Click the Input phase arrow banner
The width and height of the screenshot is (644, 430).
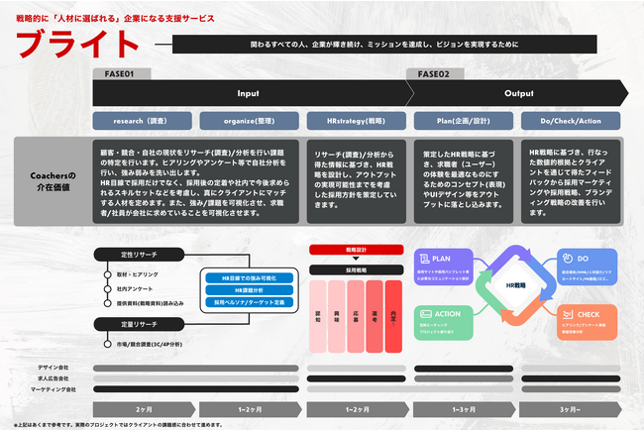tap(251, 93)
